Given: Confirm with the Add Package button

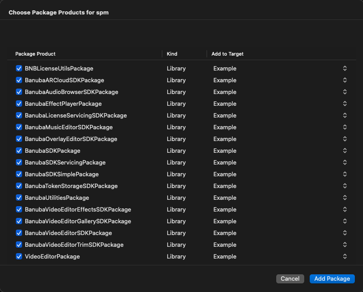Looking at the screenshot, I should tap(332, 278).
